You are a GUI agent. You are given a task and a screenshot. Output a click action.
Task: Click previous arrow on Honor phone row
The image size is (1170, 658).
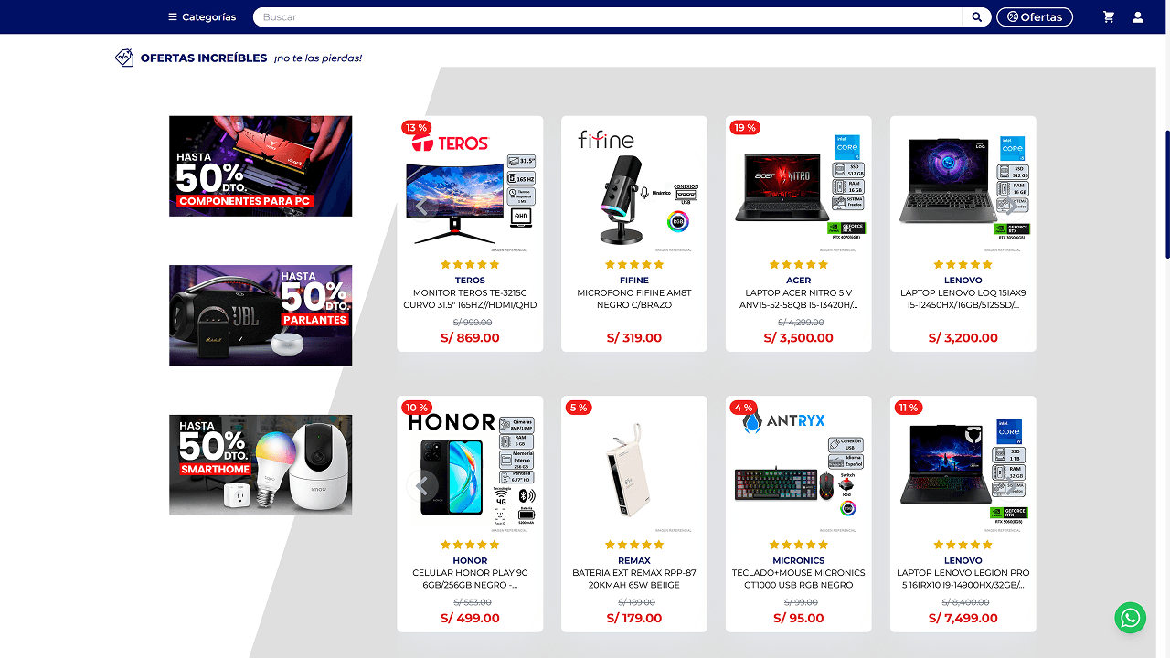pyautogui.click(x=422, y=486)
